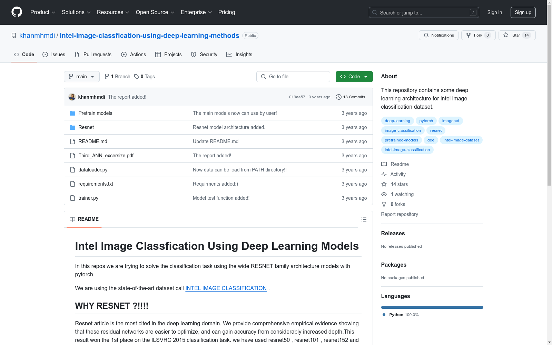
Task: Expand the Solutions menu
Action: (76, 12)
